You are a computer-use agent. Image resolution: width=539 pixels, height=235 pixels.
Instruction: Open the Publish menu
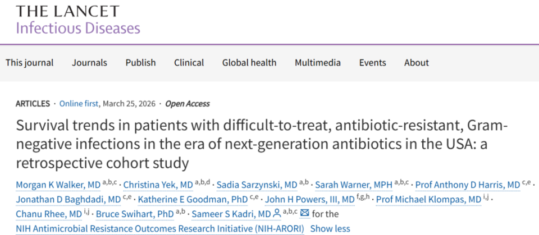pyautogui.click(x=140, y=63)
